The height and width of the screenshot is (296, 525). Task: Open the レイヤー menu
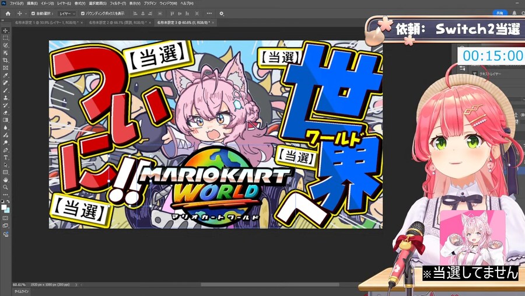[64, 4]
